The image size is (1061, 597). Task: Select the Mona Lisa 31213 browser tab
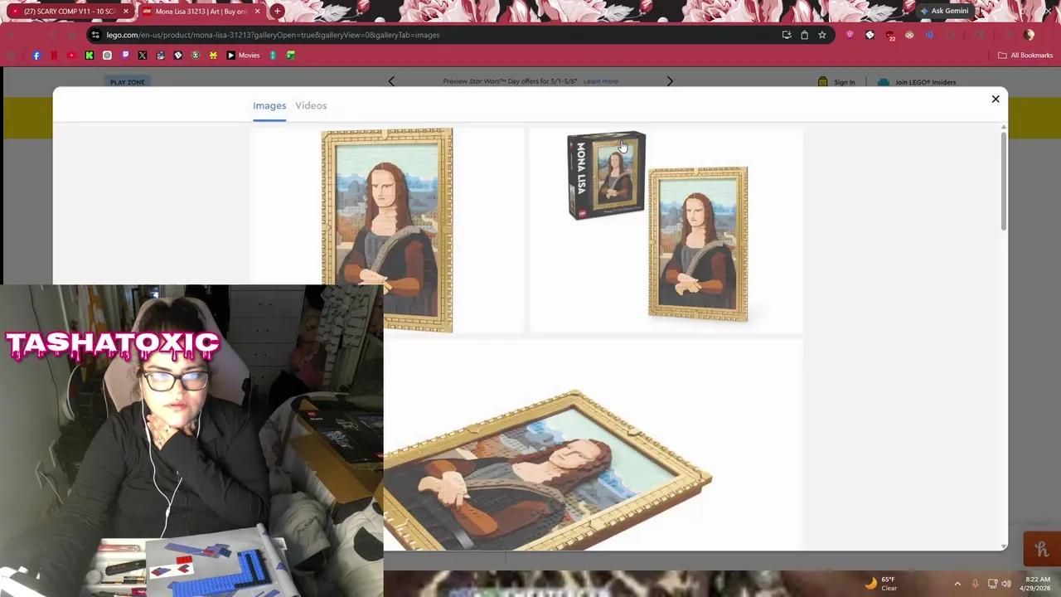click(201, 11)
